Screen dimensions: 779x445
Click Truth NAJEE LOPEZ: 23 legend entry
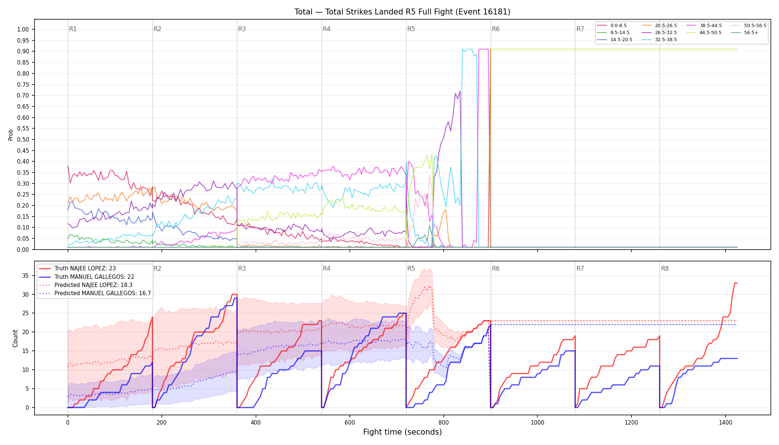tap(85, 268)
